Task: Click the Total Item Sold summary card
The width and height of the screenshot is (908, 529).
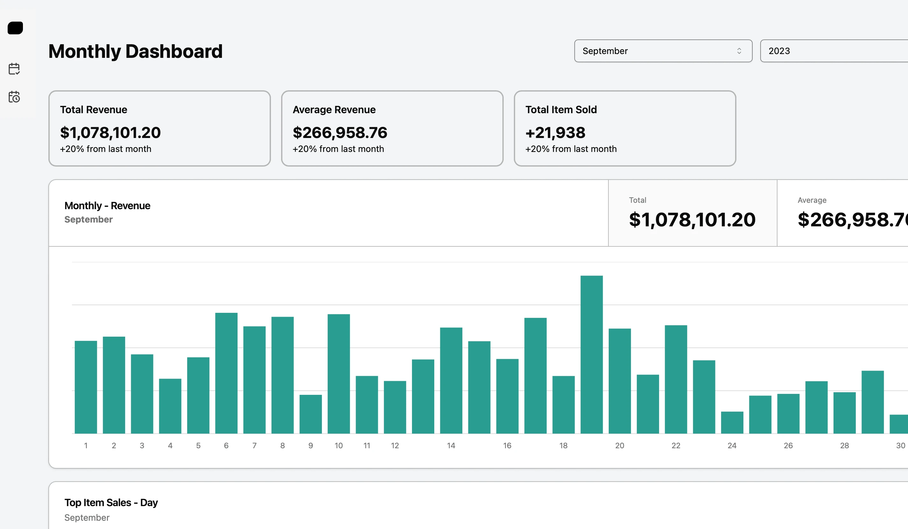Action: pos(625,128)
